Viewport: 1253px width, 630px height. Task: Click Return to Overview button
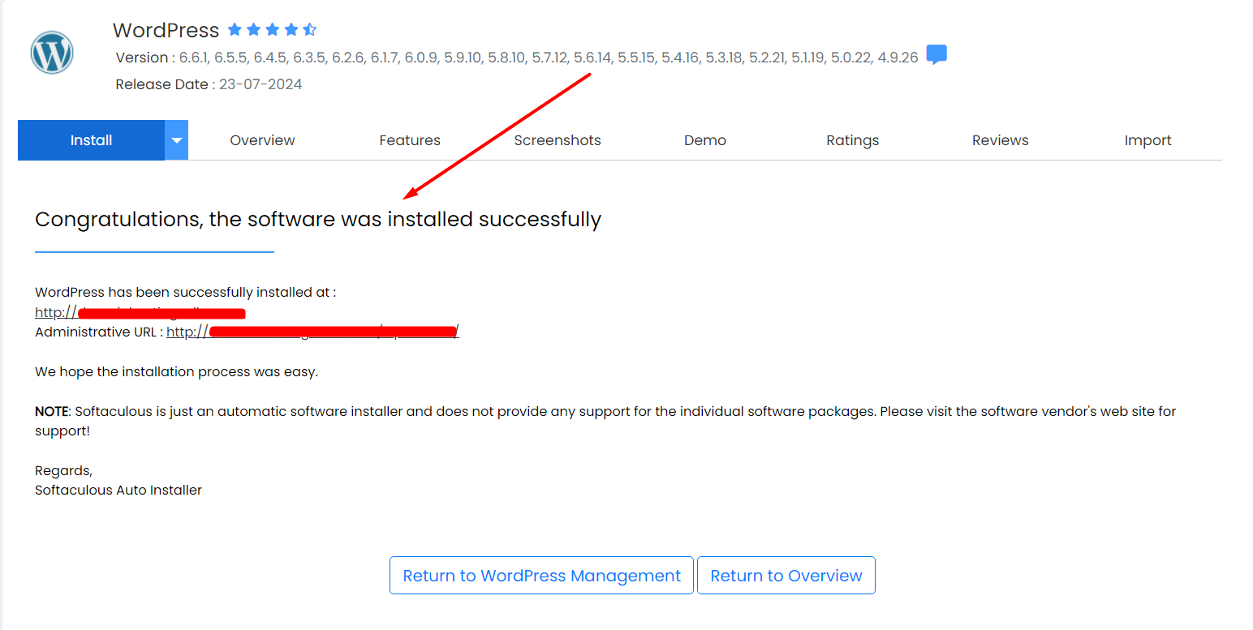click(786, 576)
